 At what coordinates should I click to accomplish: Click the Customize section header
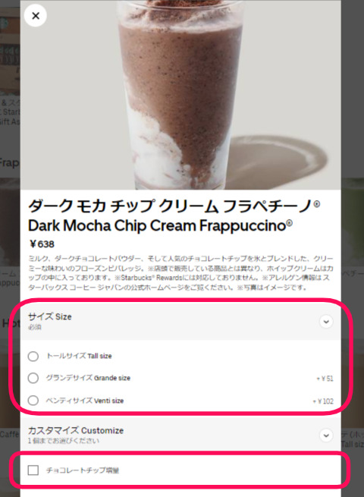pos(180,435)
